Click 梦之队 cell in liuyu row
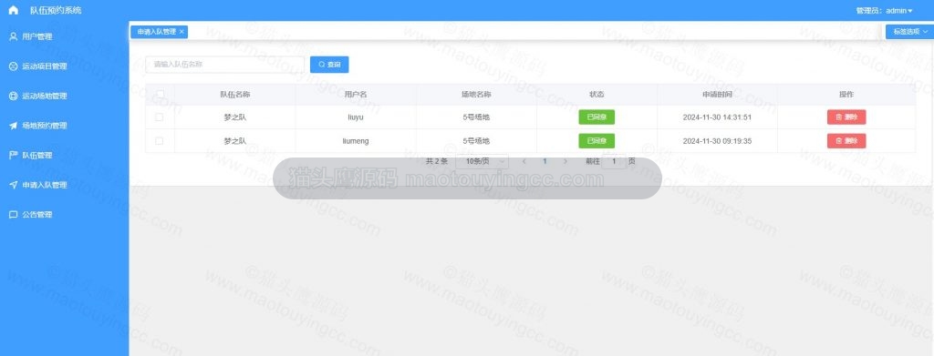Image resolution: width=934 pixels, height=356 pixels. point(234,117)
